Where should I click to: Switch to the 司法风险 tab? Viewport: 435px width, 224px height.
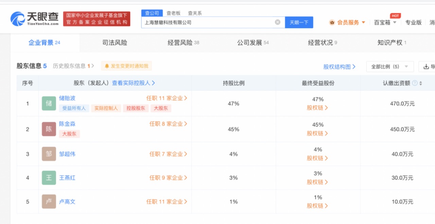[x=115, y=43]
